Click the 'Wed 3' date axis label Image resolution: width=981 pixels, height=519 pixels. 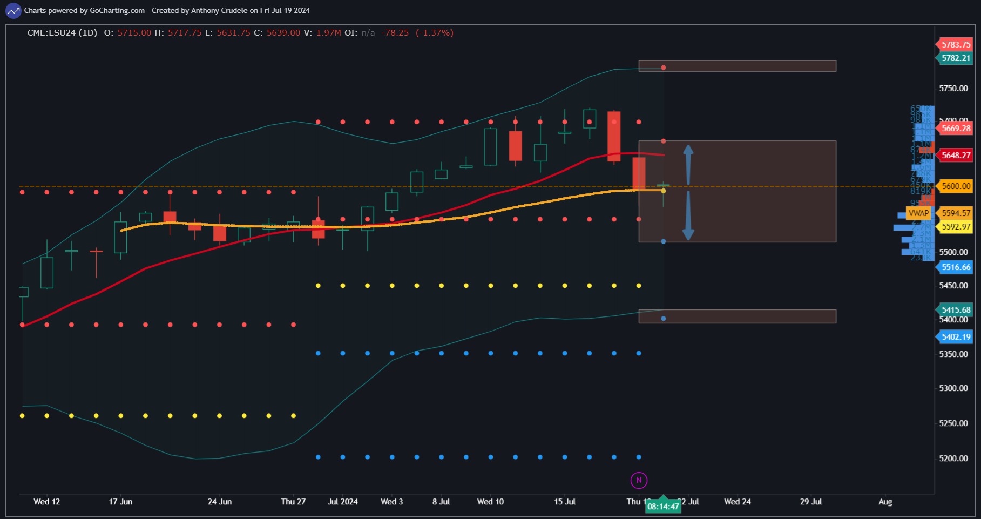point(392,501)
